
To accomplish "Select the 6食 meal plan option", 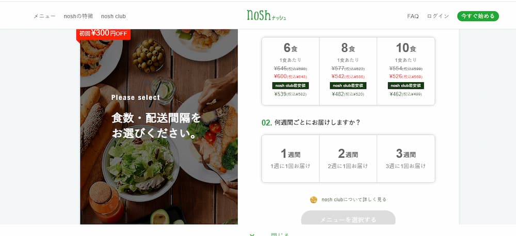I will click(290, 71).
